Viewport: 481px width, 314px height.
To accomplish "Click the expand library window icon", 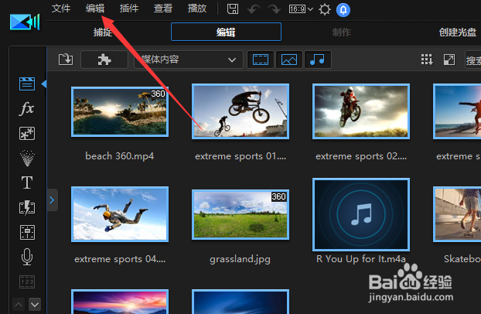I will 449,60.
